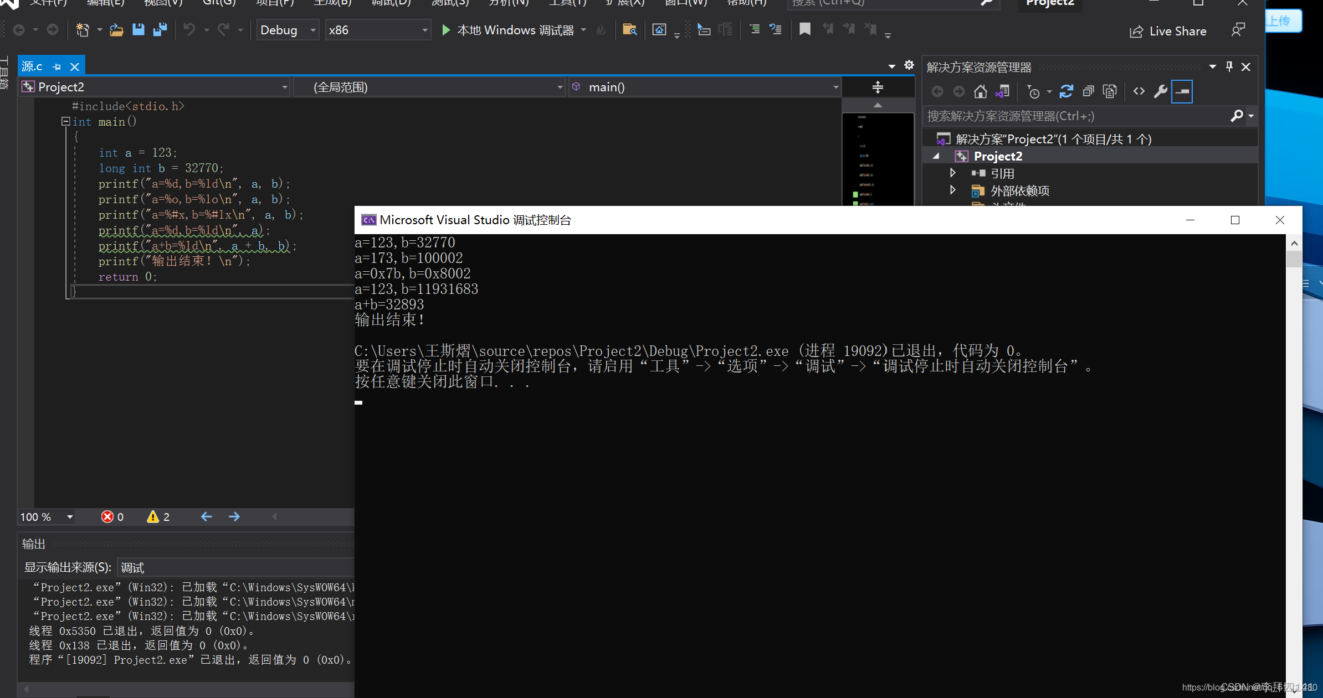Click the Visual Studio search box

pos(893,3)
